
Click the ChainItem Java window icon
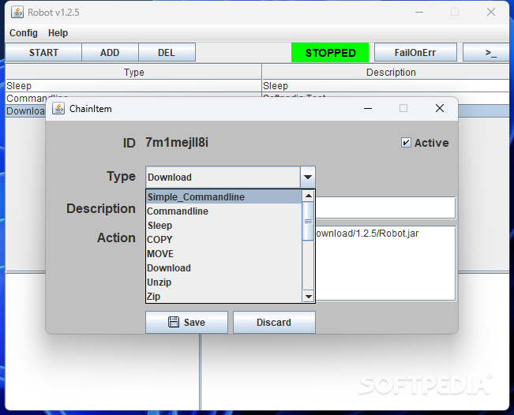click(58, 108)
